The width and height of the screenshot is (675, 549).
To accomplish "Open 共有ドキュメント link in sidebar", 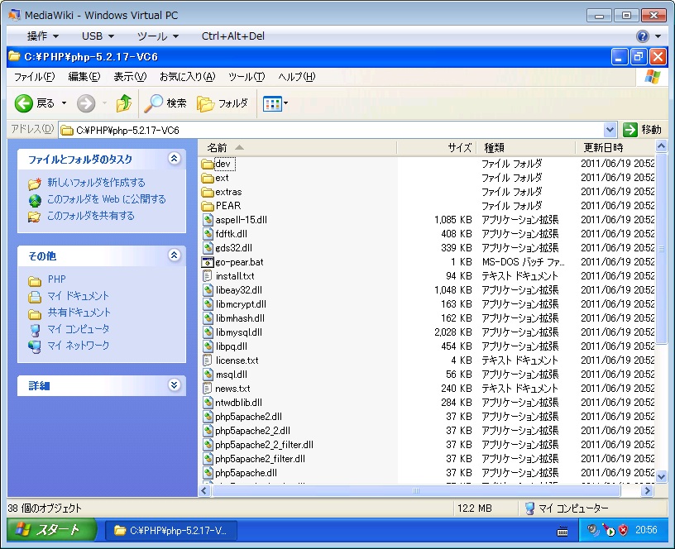I will point(79,313).
